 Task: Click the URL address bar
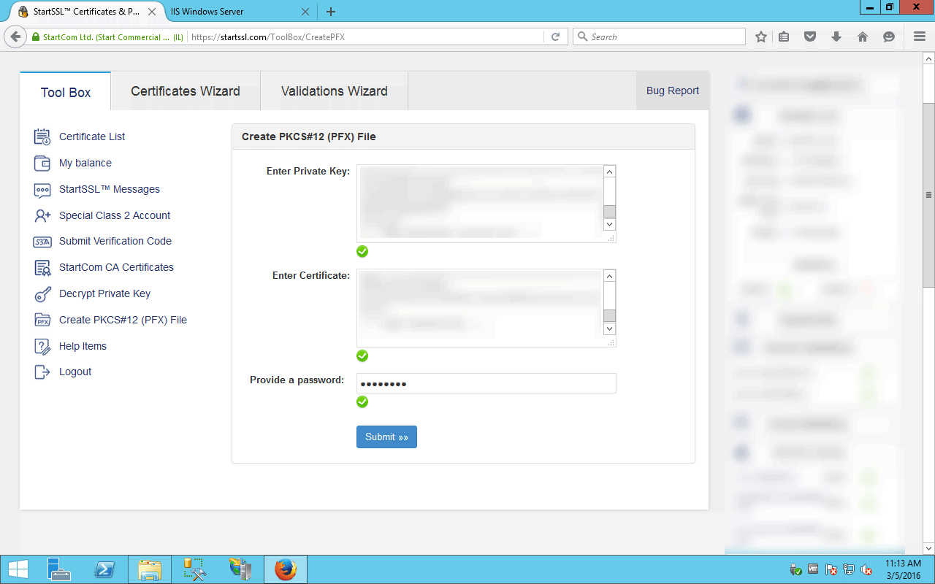[x=365, y=36]
